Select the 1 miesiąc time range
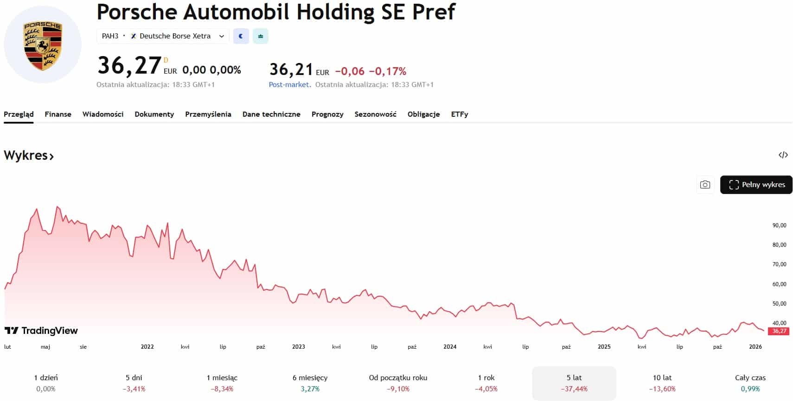The image size is (793, 401). (222, 383)
